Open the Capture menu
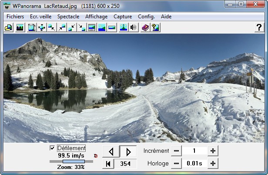268x175 pixels. click(123, 17)
